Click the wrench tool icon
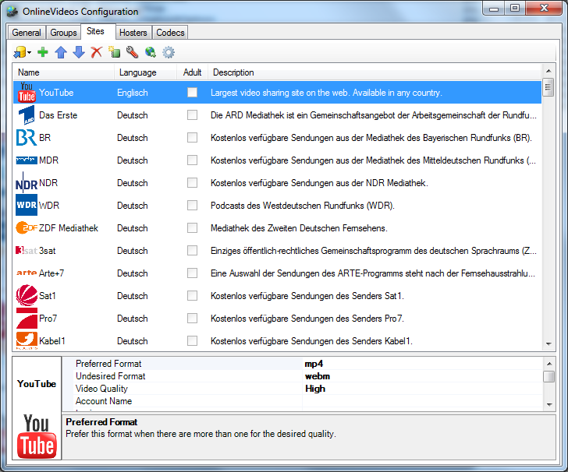The width and height of the screenshot is (568, 472). pos(132,52)
